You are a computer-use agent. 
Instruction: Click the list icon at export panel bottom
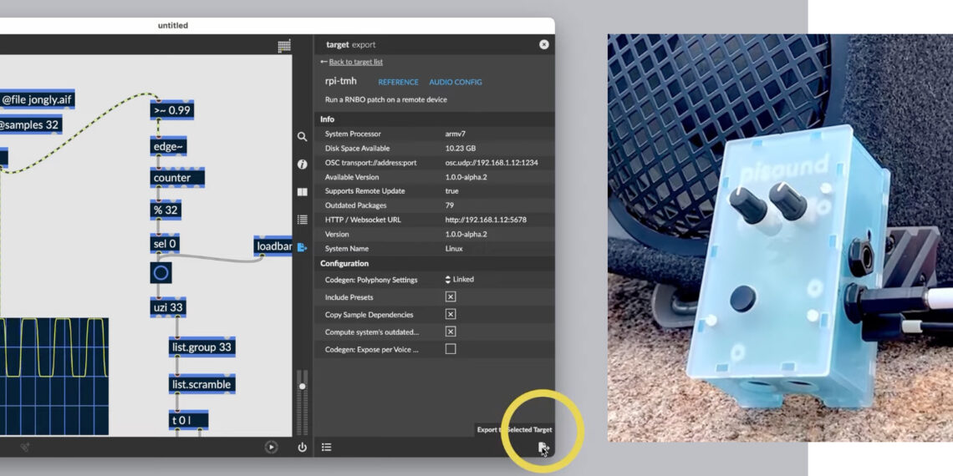327,448
